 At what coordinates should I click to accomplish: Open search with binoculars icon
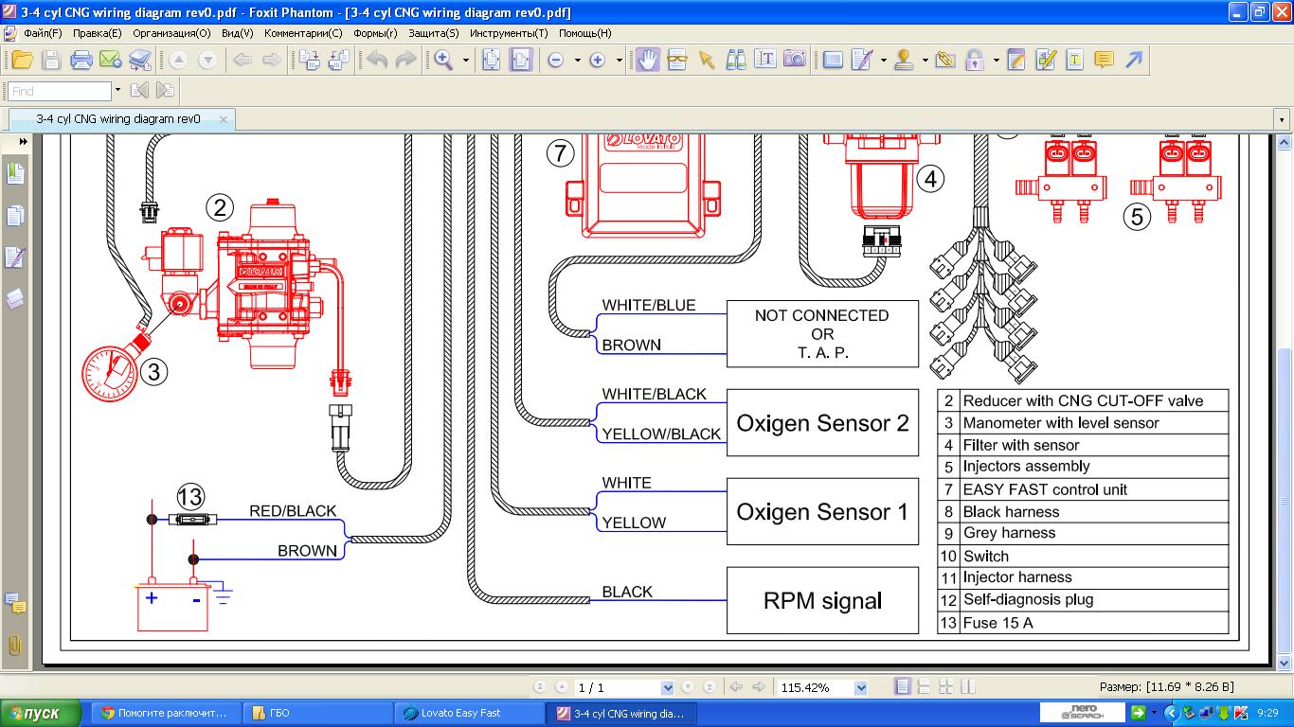point(736,60)
